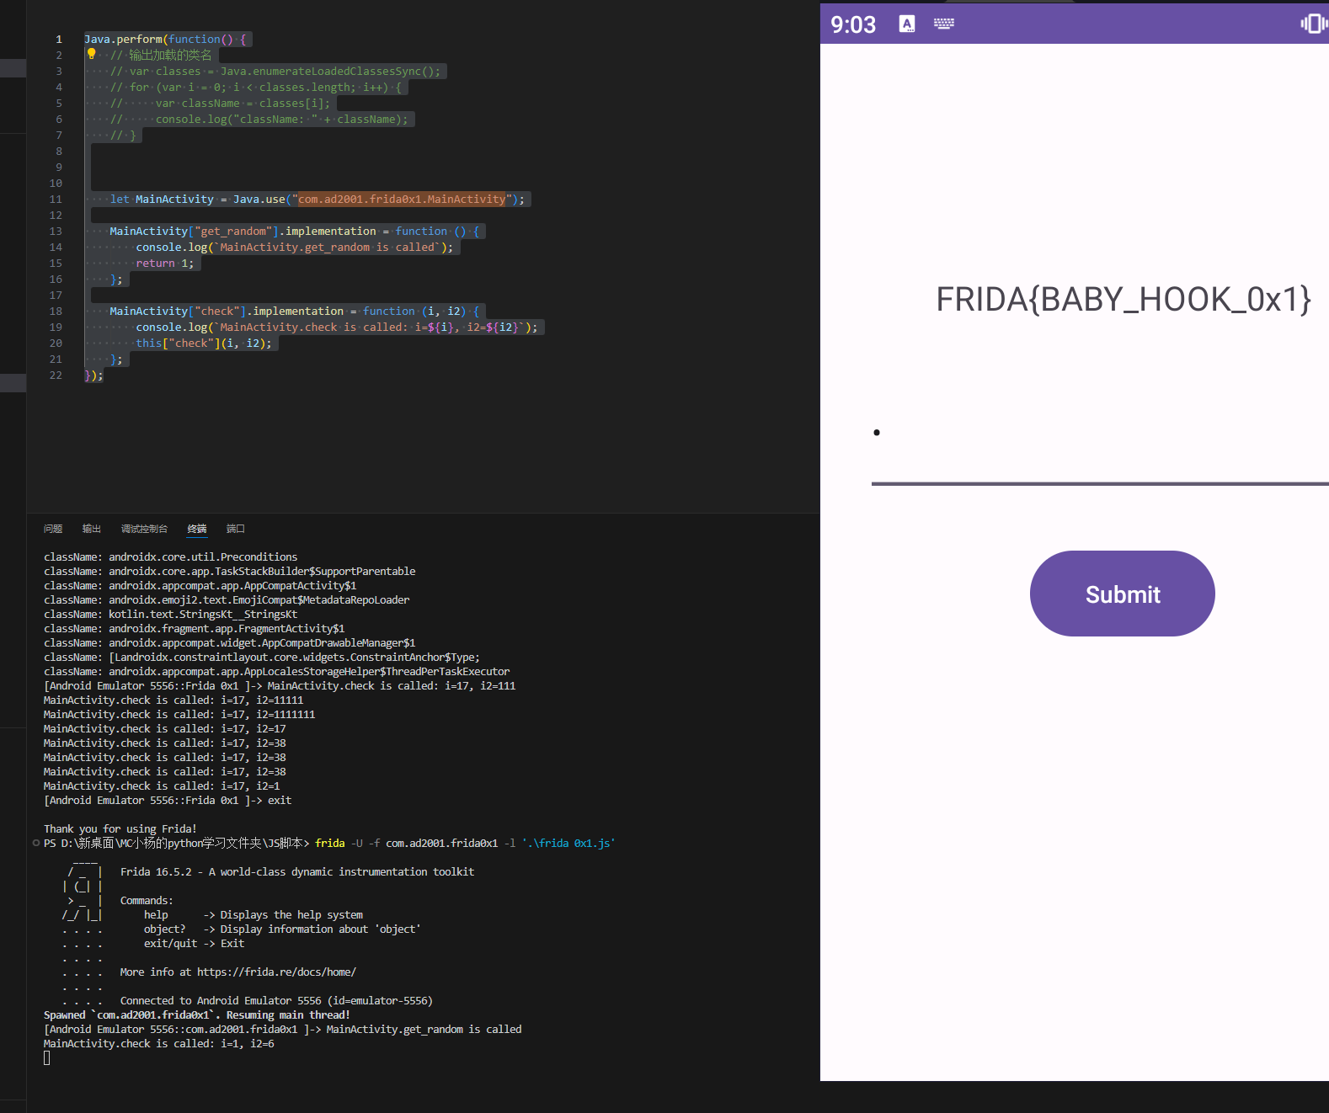
Task: Select the 调试控制台 (Debug Console) tab
Action: pyautogui.click(x=144, y=529)
